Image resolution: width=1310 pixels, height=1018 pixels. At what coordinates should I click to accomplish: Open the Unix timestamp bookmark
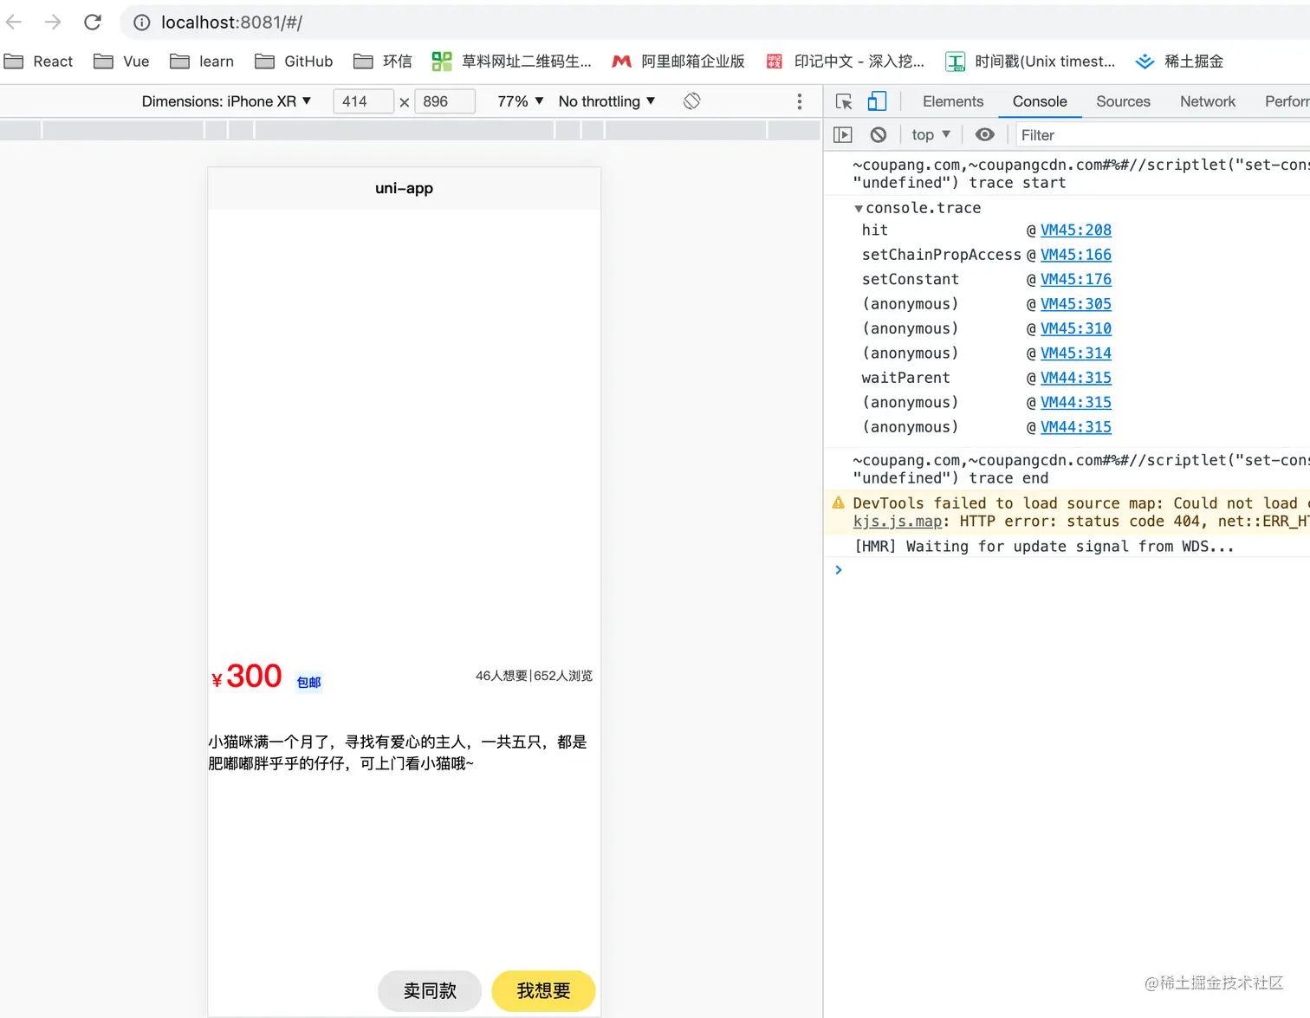coord(1030,62)
